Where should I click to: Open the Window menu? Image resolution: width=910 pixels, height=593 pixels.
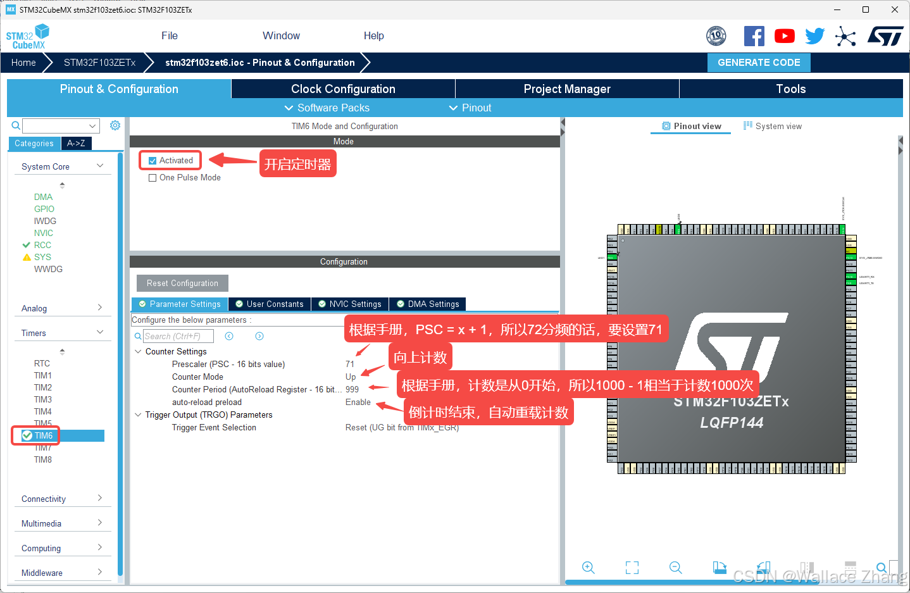point(282,36)
